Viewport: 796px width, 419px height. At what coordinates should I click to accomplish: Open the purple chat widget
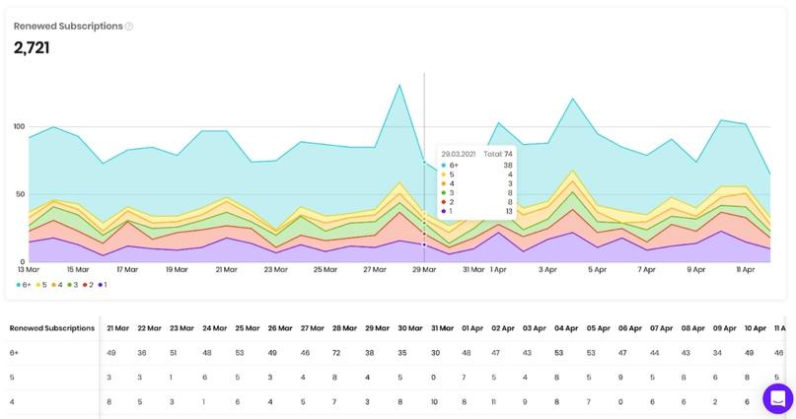click(777, 398)
